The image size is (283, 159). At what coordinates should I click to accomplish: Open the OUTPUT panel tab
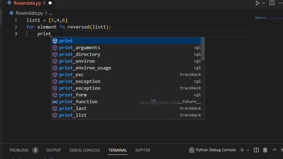tap(54, 150)
